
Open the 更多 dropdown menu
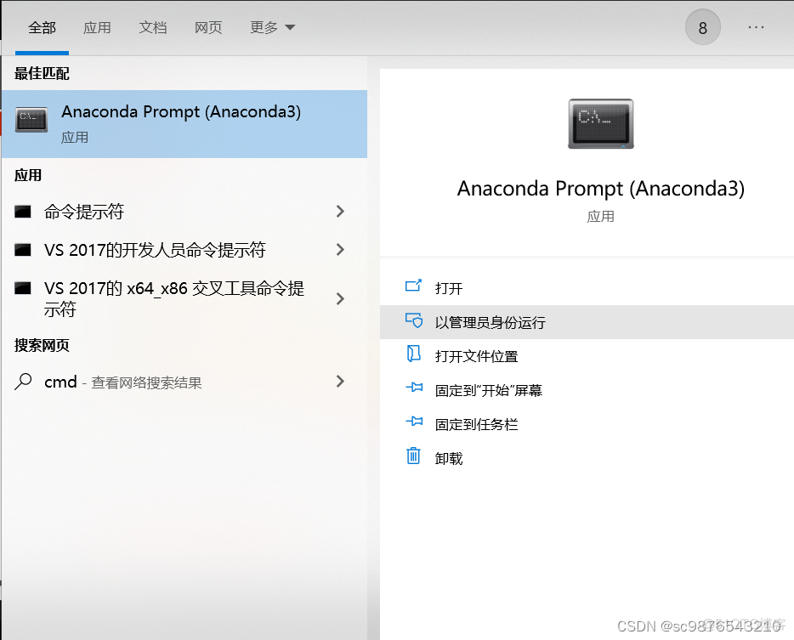tap(272, 28)
